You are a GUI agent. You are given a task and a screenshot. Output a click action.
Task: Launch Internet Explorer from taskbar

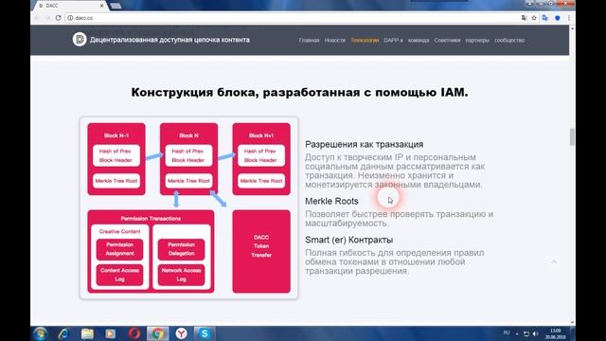click(x=63, y=333)
